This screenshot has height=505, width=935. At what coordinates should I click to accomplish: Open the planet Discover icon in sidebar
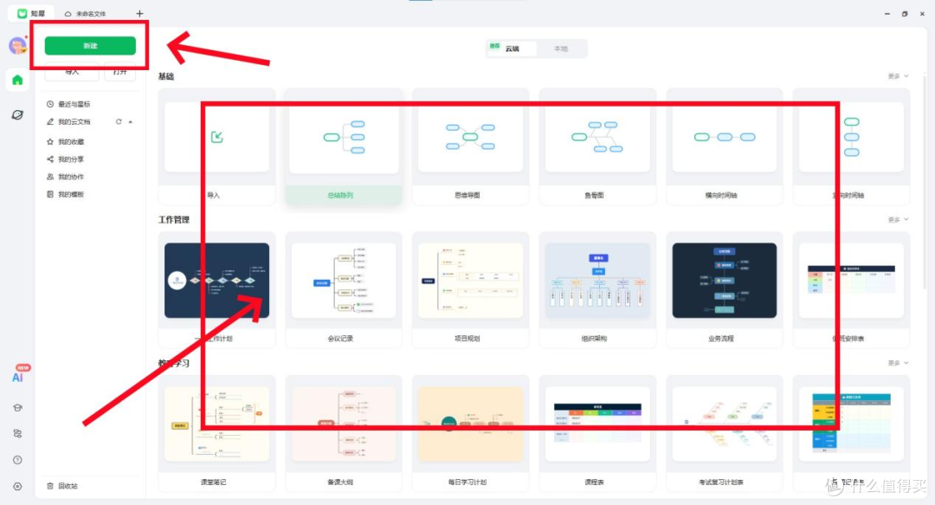[17, 114]
